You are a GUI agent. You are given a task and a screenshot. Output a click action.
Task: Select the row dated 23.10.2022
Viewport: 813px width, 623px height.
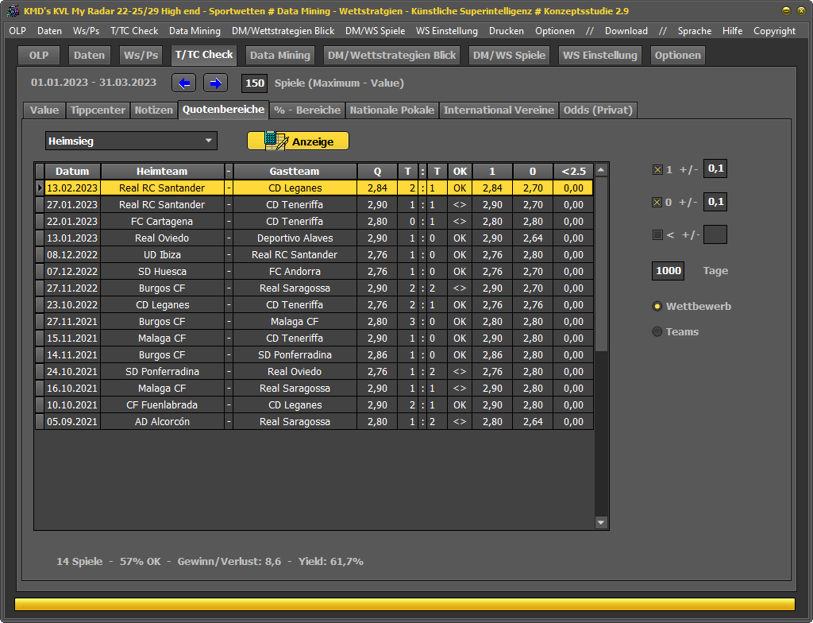[x=314, y=305]
